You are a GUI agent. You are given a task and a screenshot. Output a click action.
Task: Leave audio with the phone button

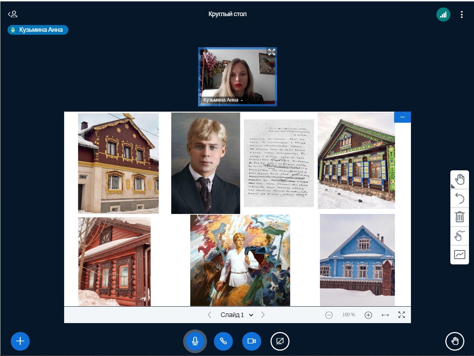click(223, 341)
